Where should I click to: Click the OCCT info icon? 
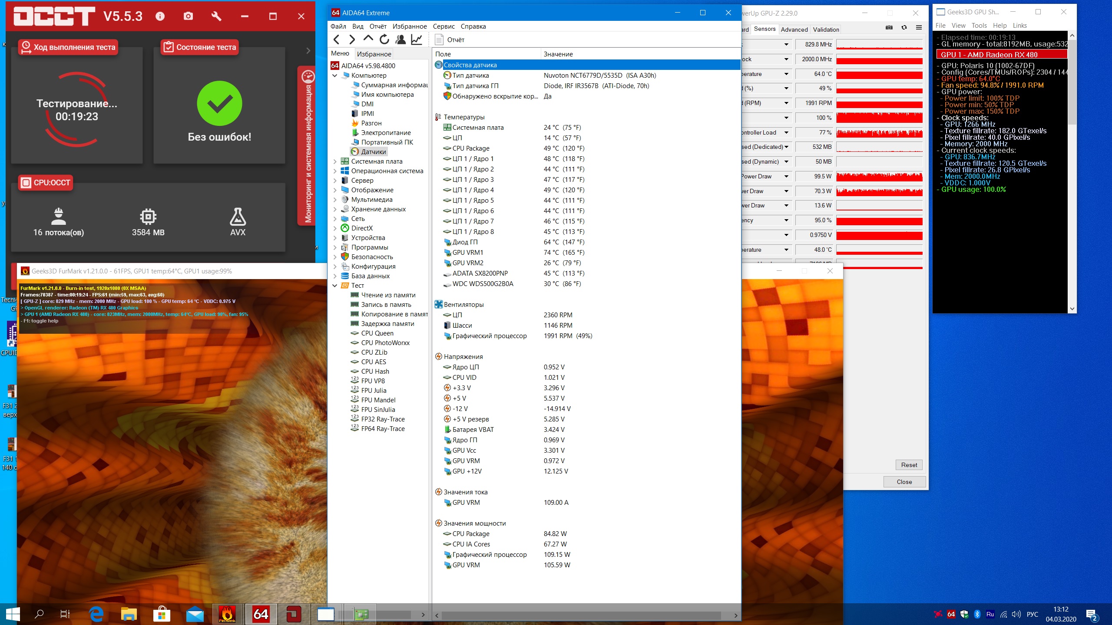click(160, 16)
